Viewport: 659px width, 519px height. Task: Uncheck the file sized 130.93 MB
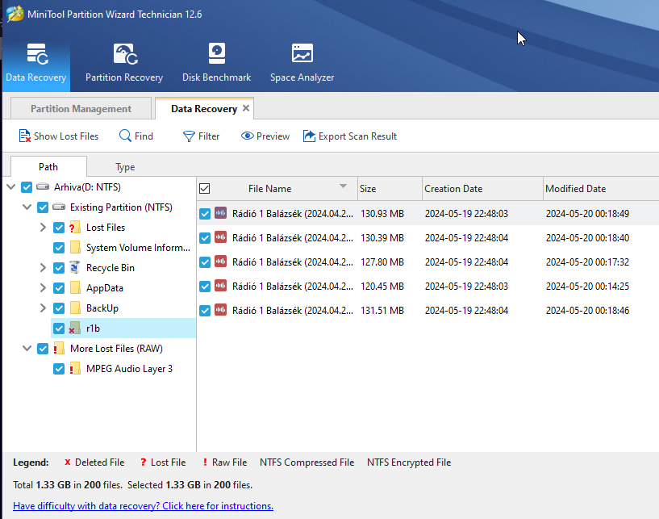click(x=205, y=214)
